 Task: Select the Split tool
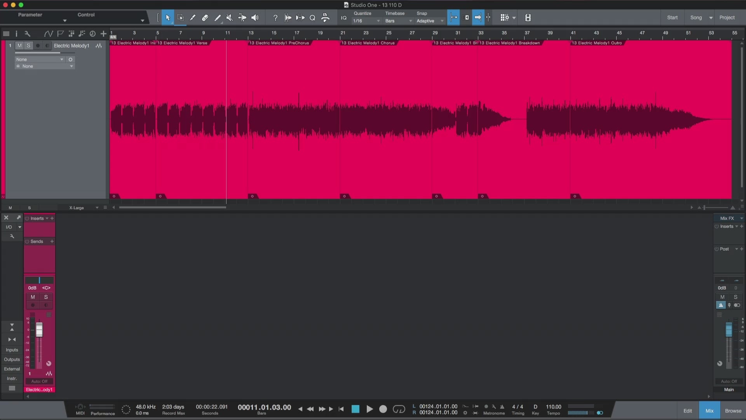193,17
